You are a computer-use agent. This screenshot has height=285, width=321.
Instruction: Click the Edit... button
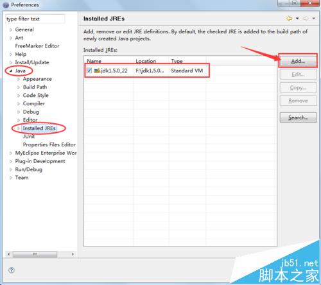tap(298, 74)
